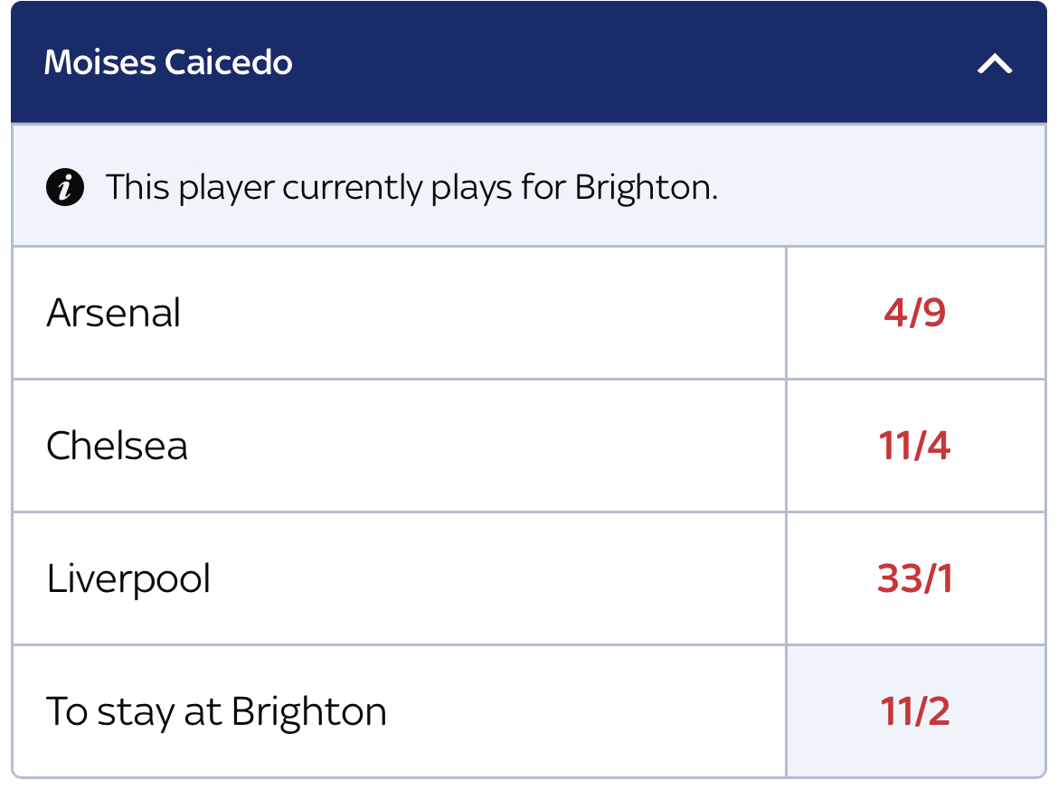This screenshot has height=789, width=1058.
Task: Click blank space in the Chelsea row
Action: pos(472,446)
